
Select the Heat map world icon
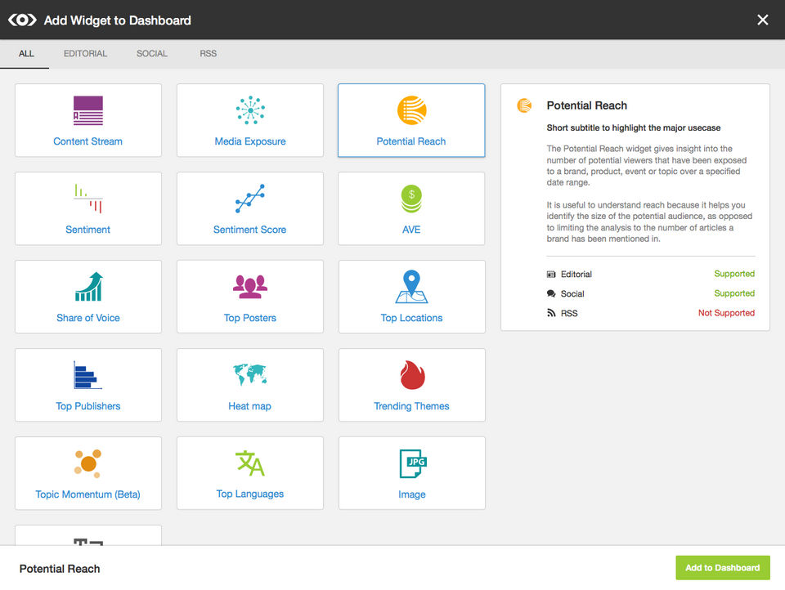[250, 375]
